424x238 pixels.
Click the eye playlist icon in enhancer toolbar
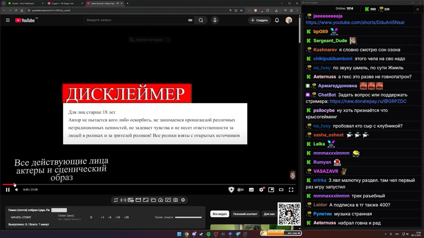click(x=131, y=200)
